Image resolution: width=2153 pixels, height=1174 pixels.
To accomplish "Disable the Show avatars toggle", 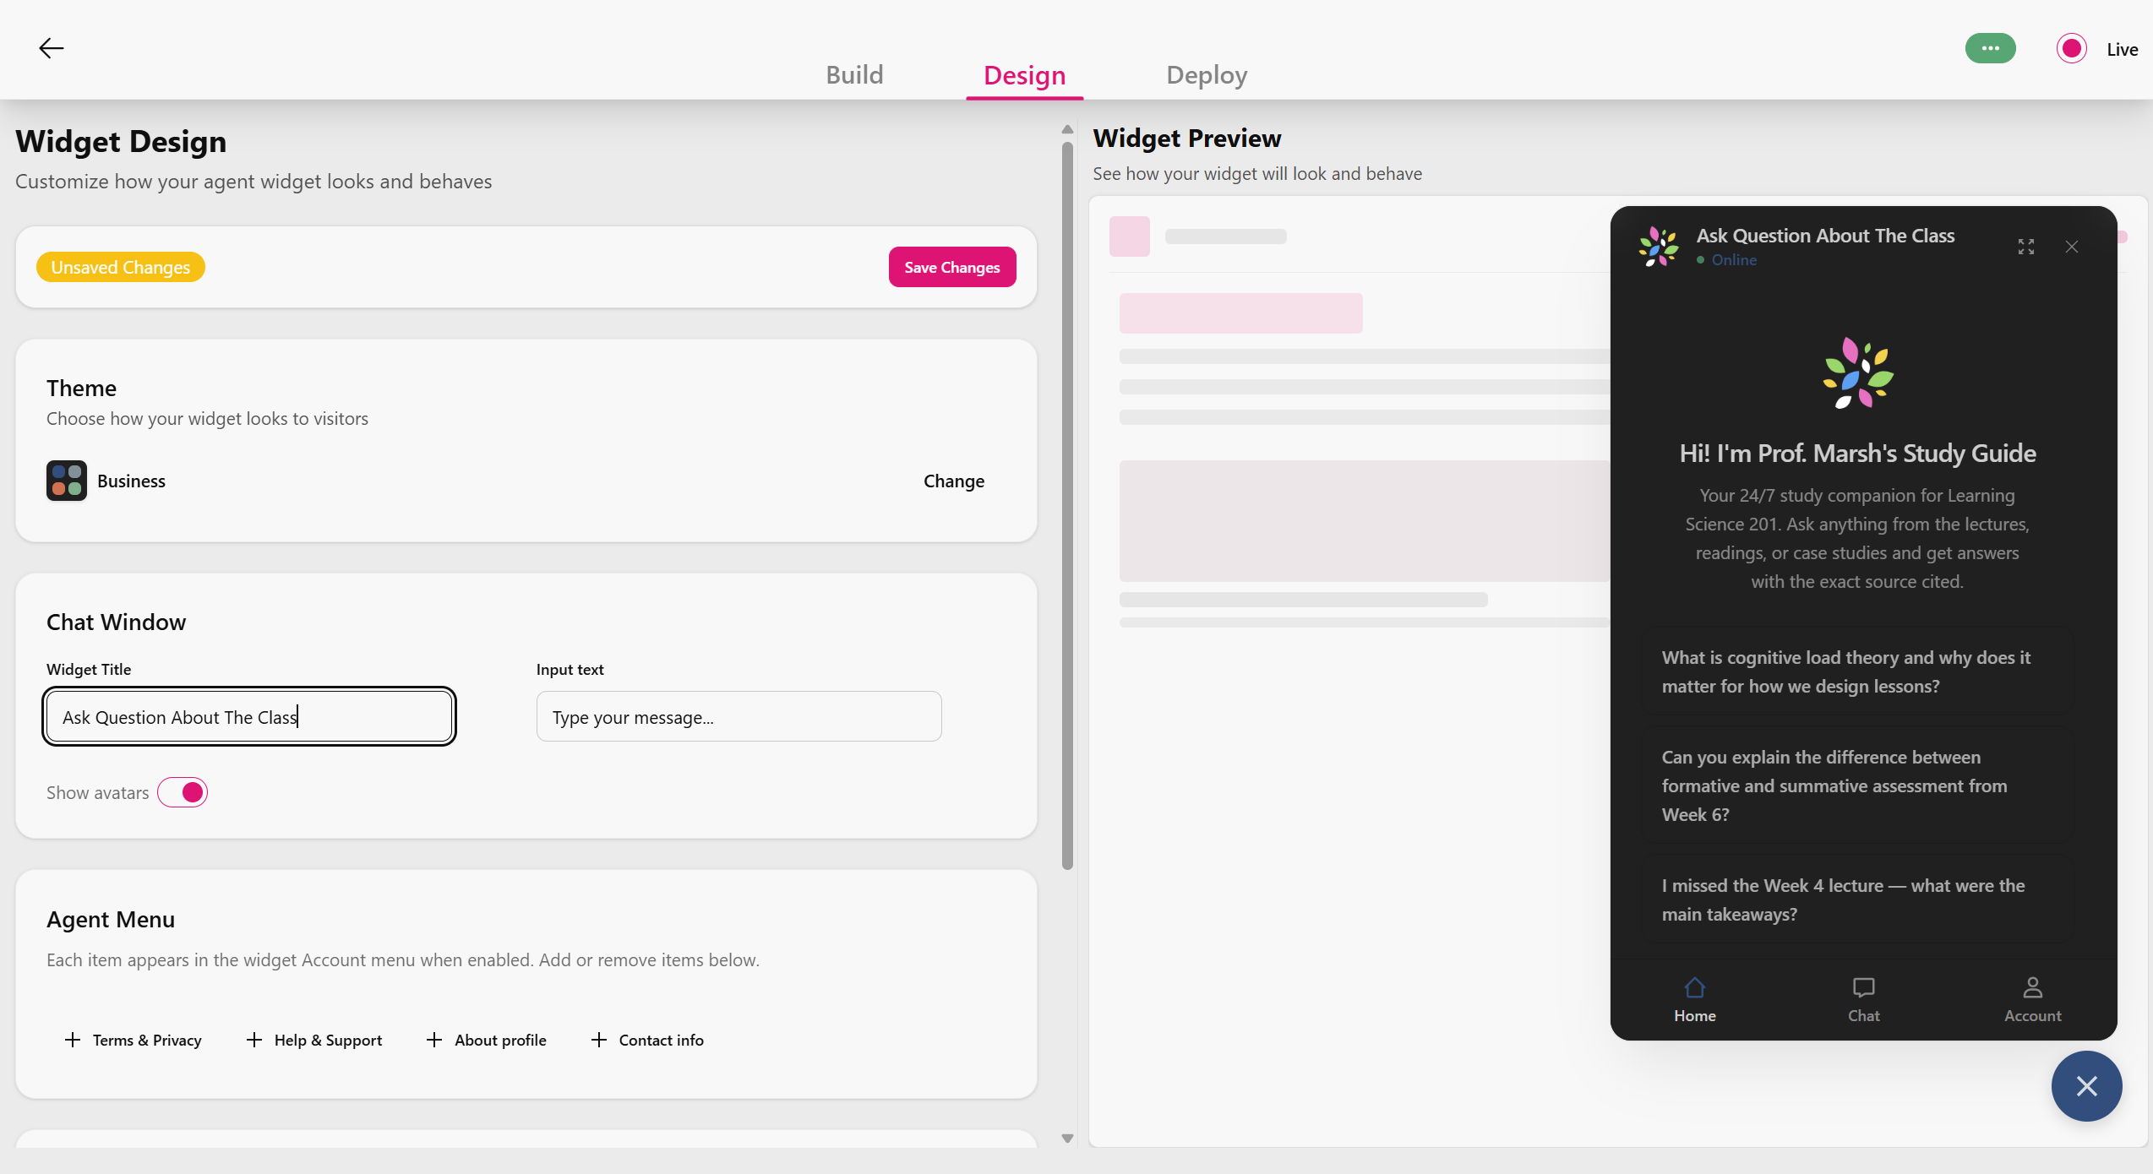I will [183, 792].
